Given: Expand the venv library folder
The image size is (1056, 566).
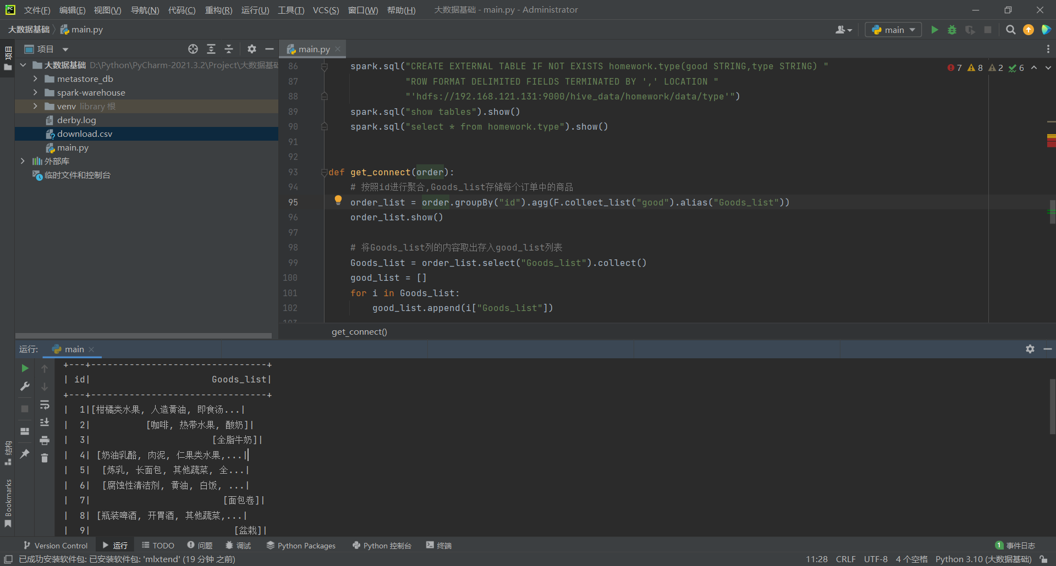Looking at the screenshot, I should coord(35,106).
